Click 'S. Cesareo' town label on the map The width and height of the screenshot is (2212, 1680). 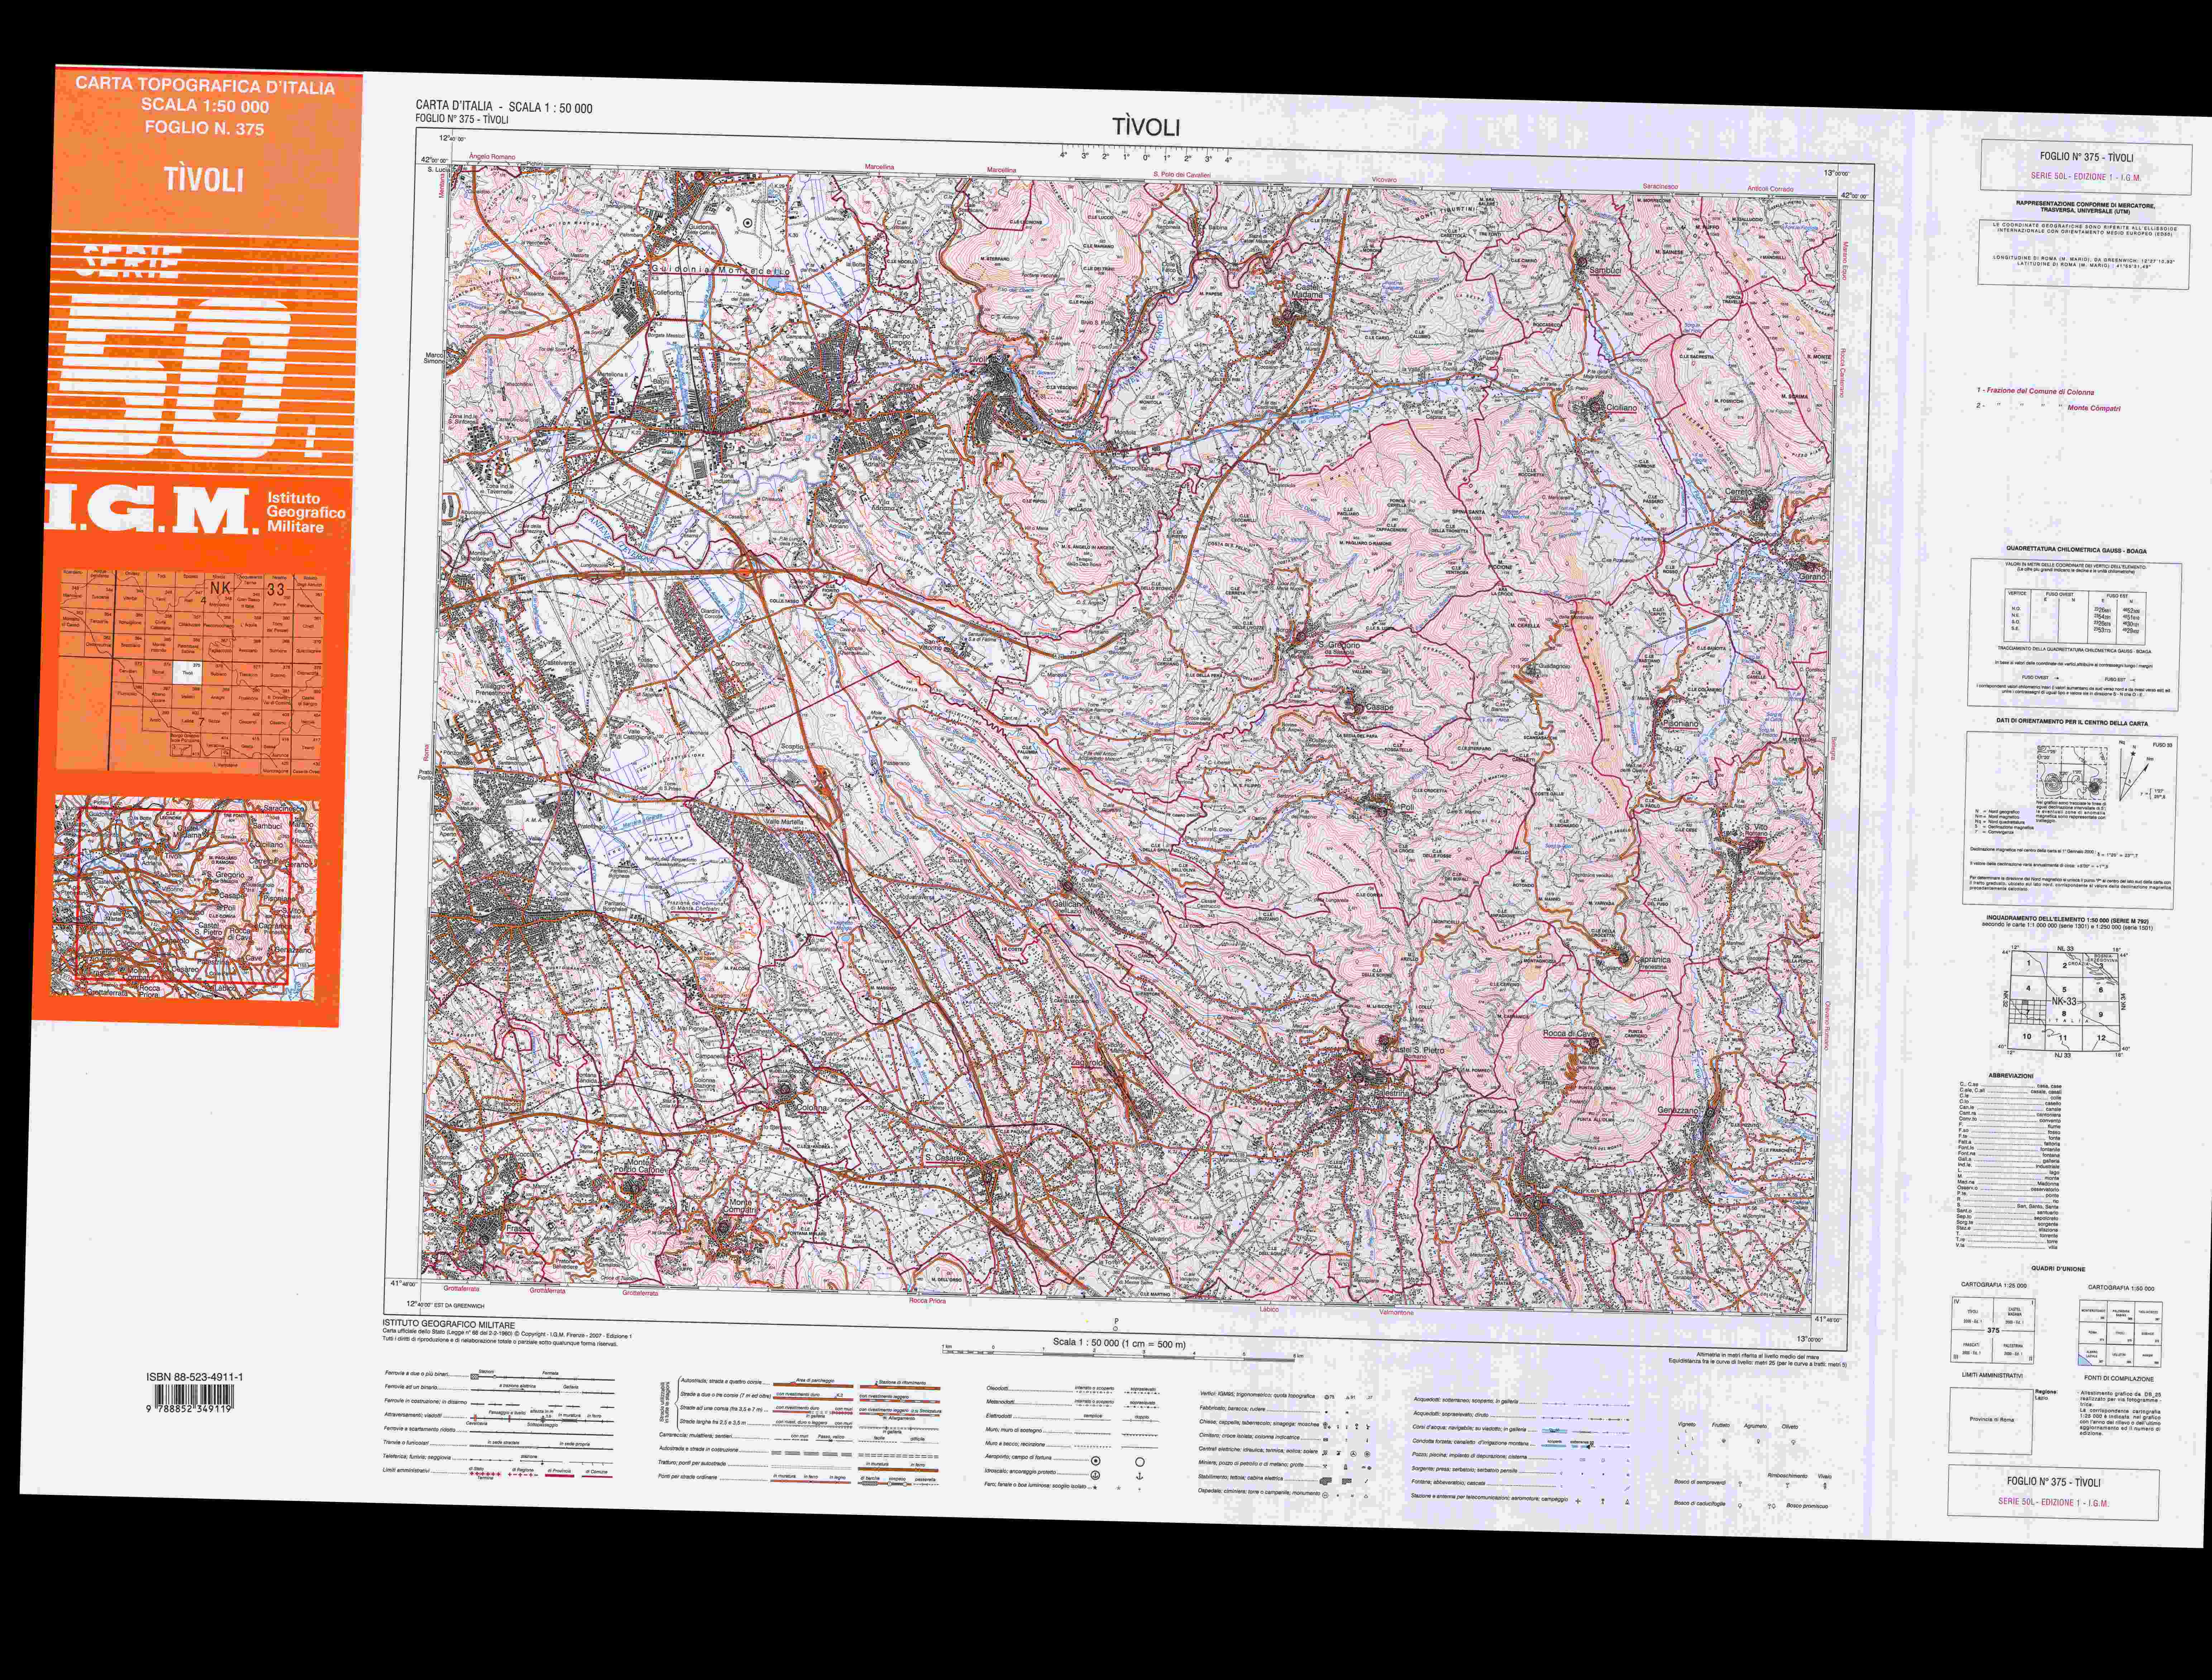(x=945, y=1157)
